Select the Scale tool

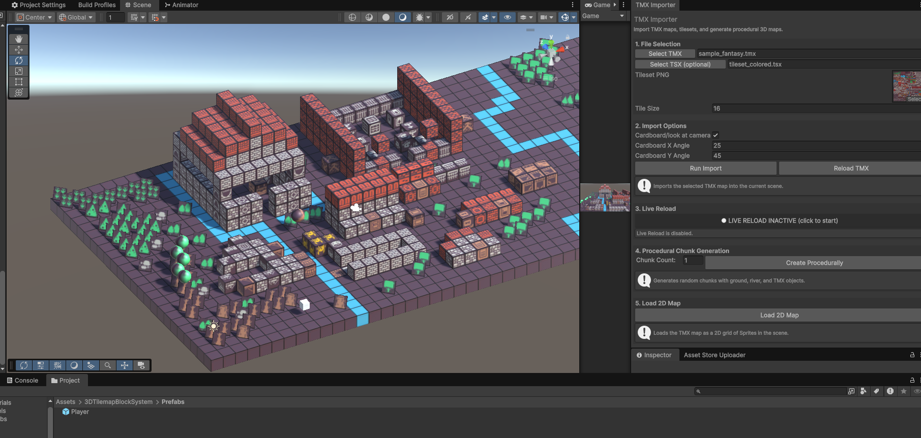19,71
